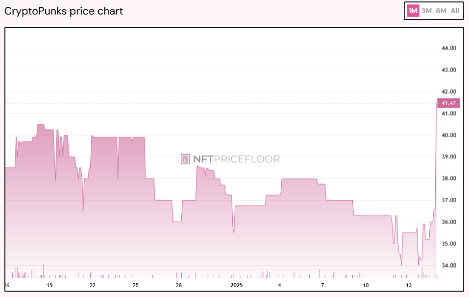
Task: Click the current price label 41.47
Action: (x=449, y=103)
